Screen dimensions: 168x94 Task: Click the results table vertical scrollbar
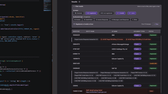pos(161,64)
